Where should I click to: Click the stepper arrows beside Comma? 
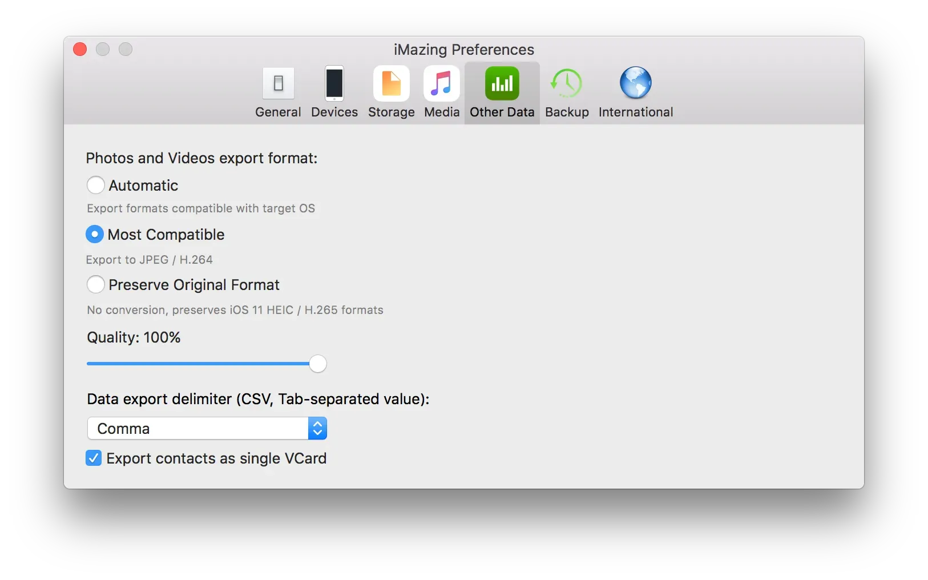(x=318, y=428)
